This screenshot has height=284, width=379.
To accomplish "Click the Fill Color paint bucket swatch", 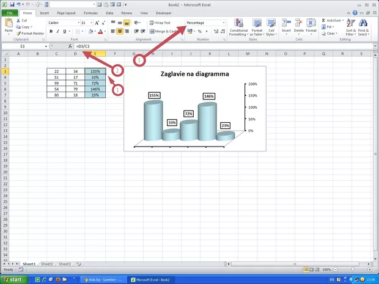I will click(x=90, y=31).
